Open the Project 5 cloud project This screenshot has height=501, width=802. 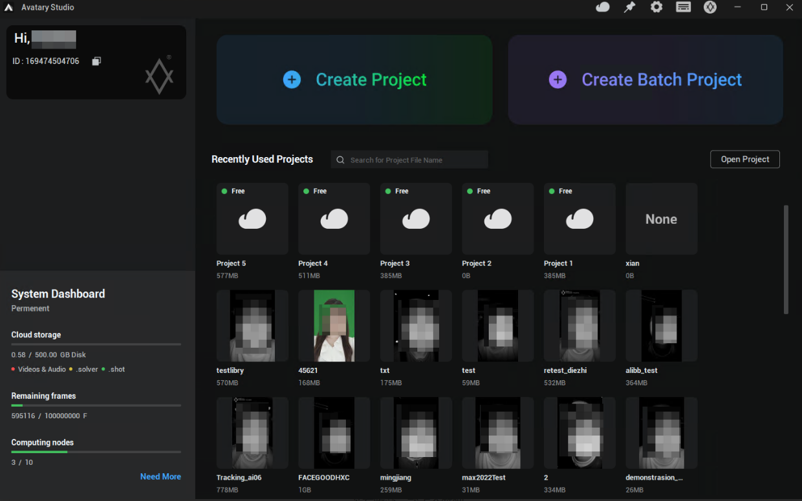252,219
